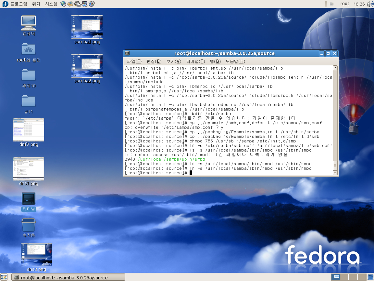Open the 위치 places menu
374x281 pixels.
36,4
